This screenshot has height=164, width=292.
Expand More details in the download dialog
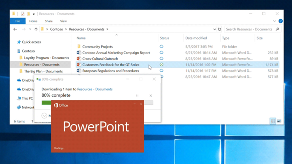tap(44, 116)
